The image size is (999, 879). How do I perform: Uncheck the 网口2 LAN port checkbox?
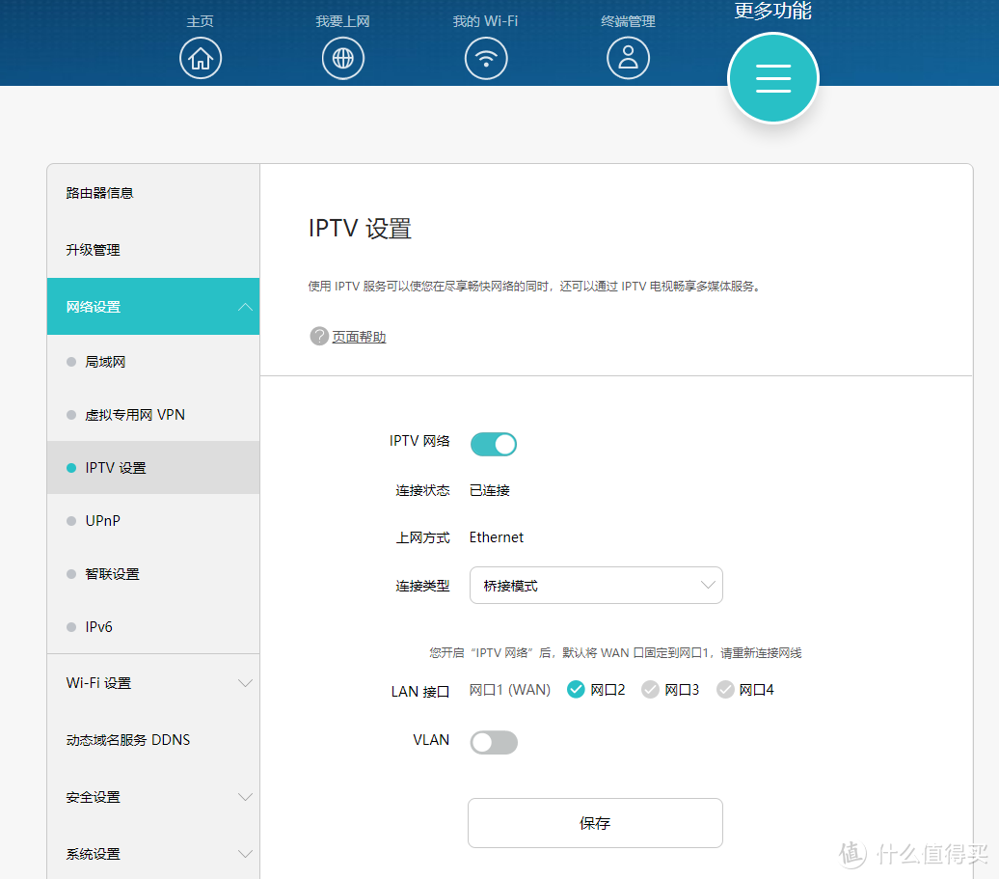[576, 689]
